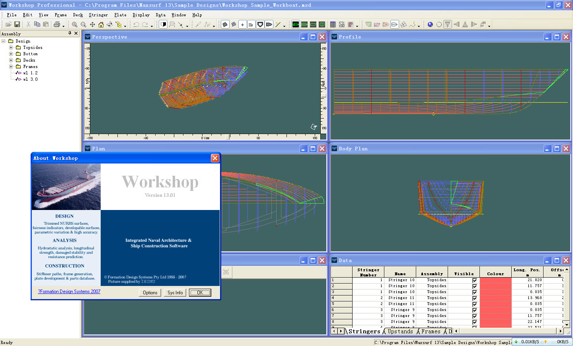Click the Print toolbar icon
This screenshot has width=573, height=346.
pos(57,25)
